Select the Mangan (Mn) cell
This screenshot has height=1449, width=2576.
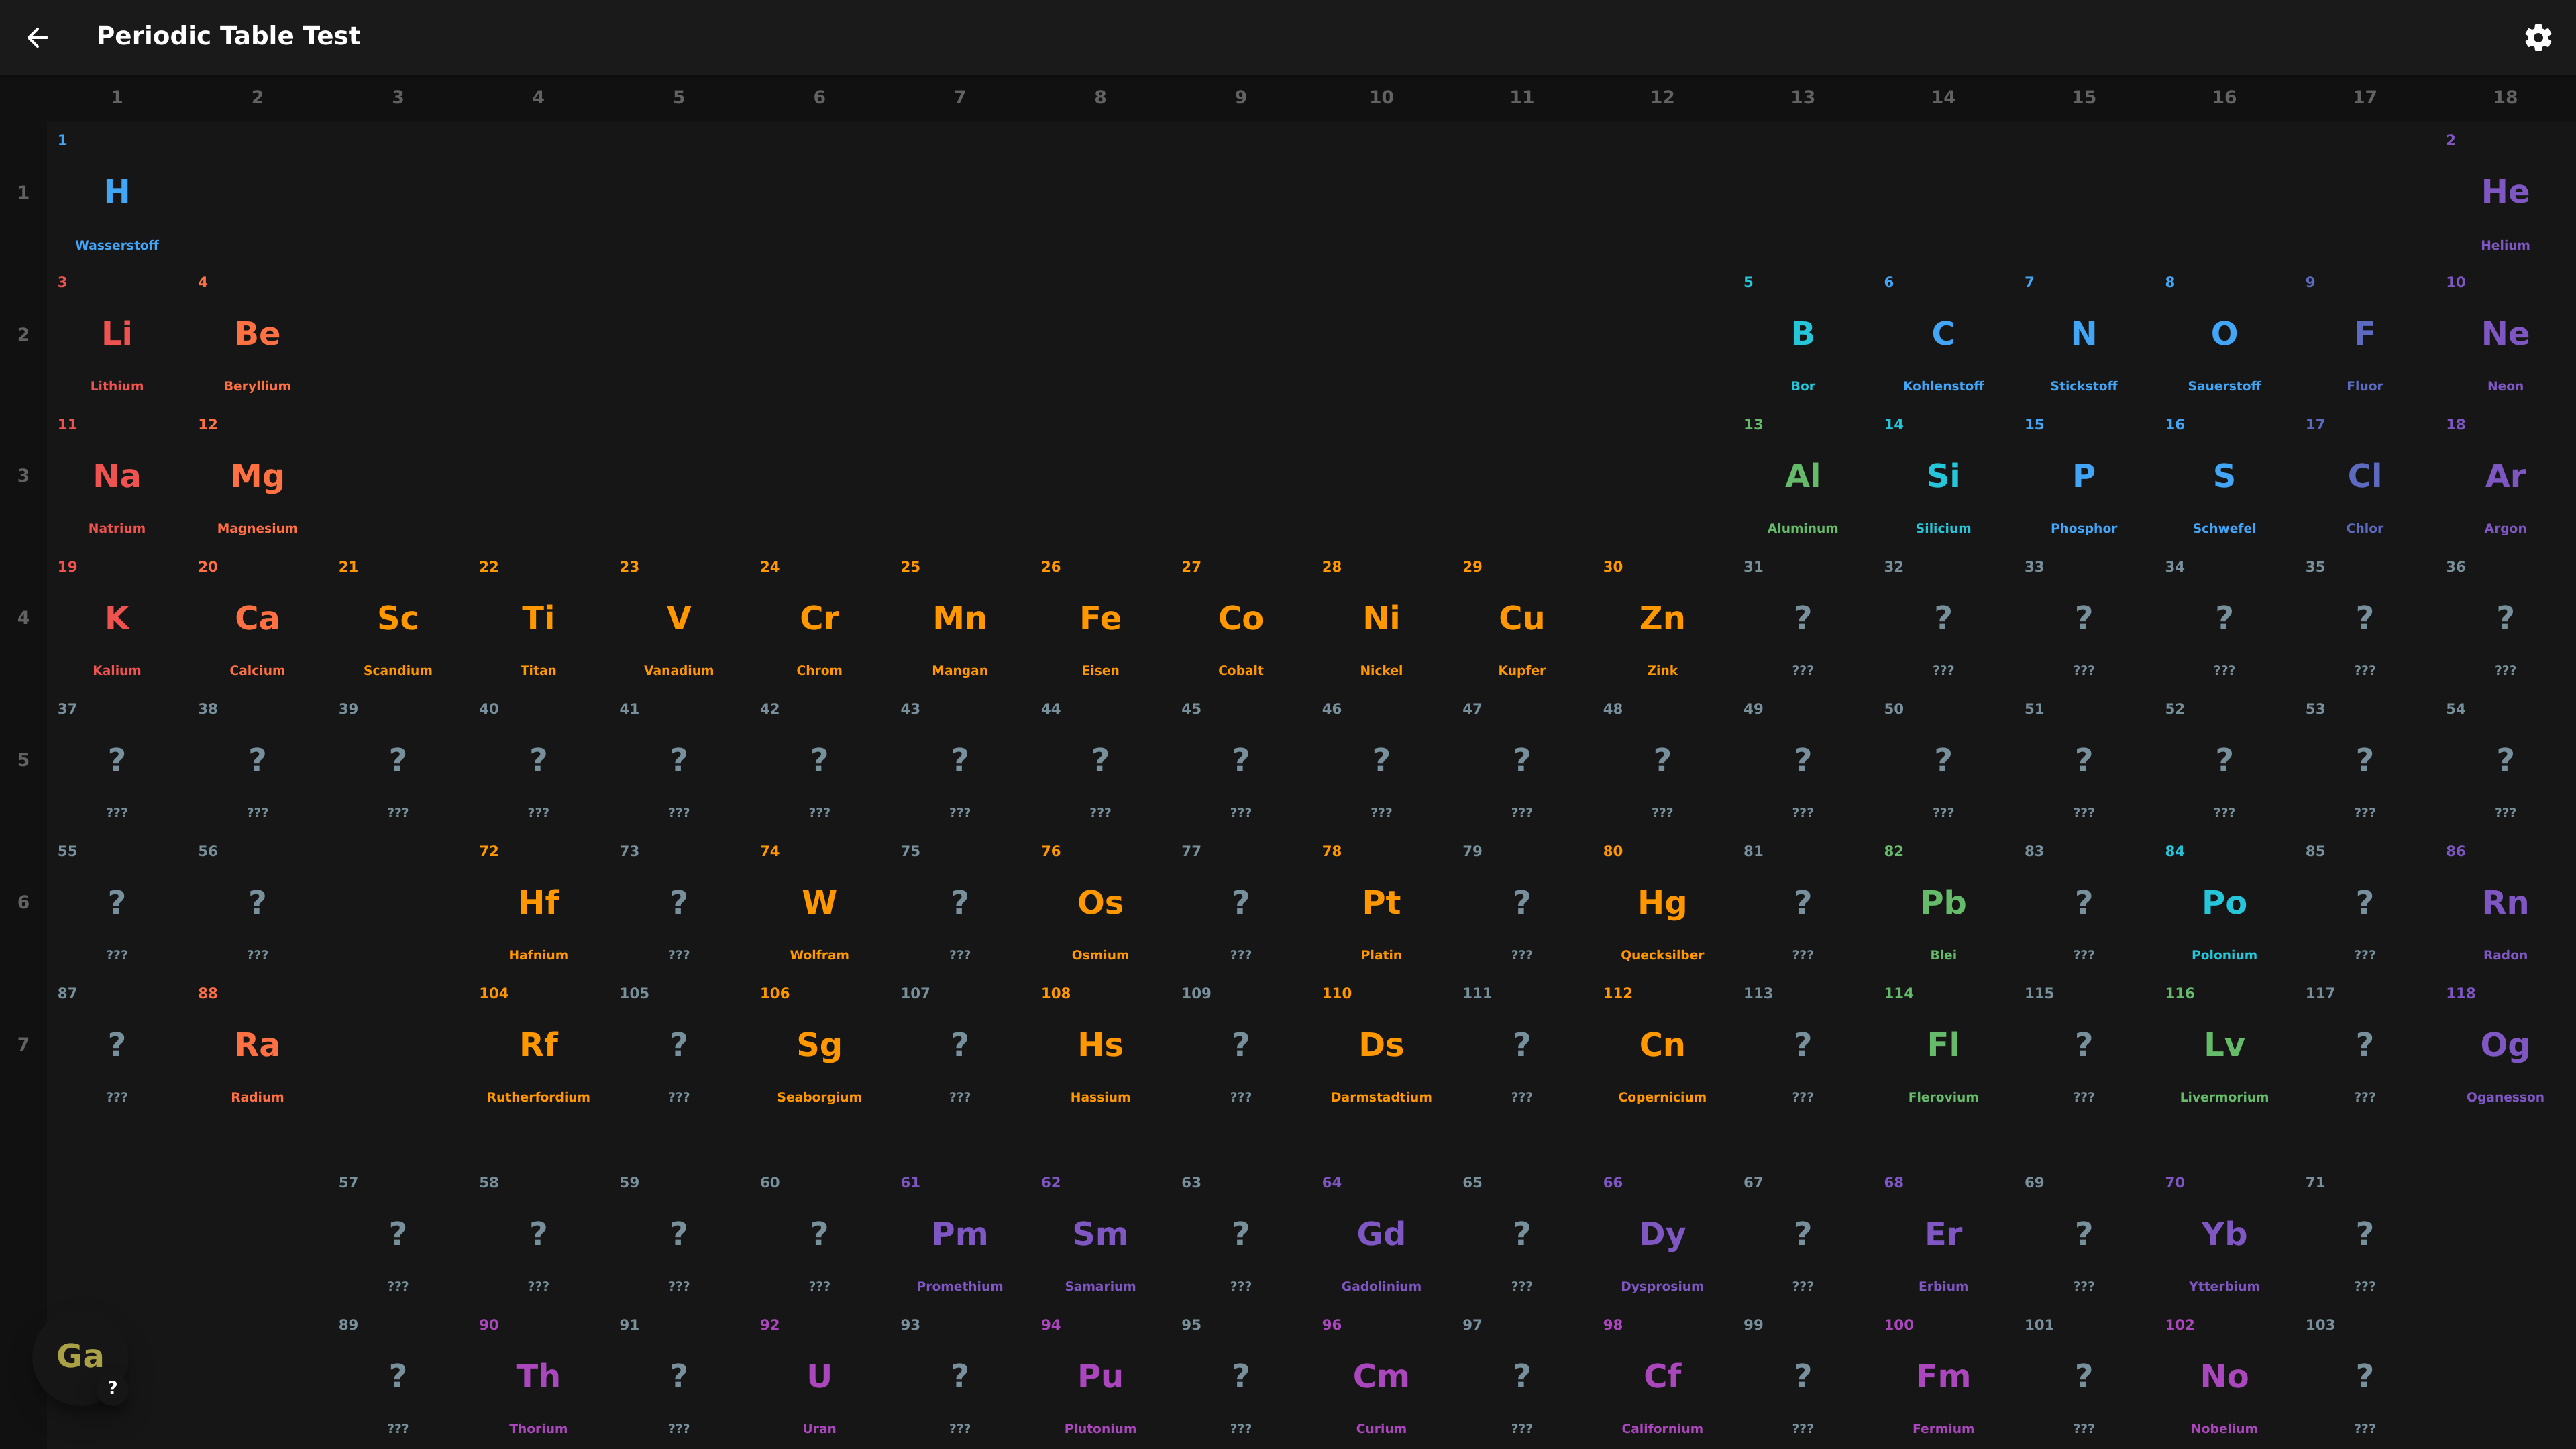(x=960, y=619)
